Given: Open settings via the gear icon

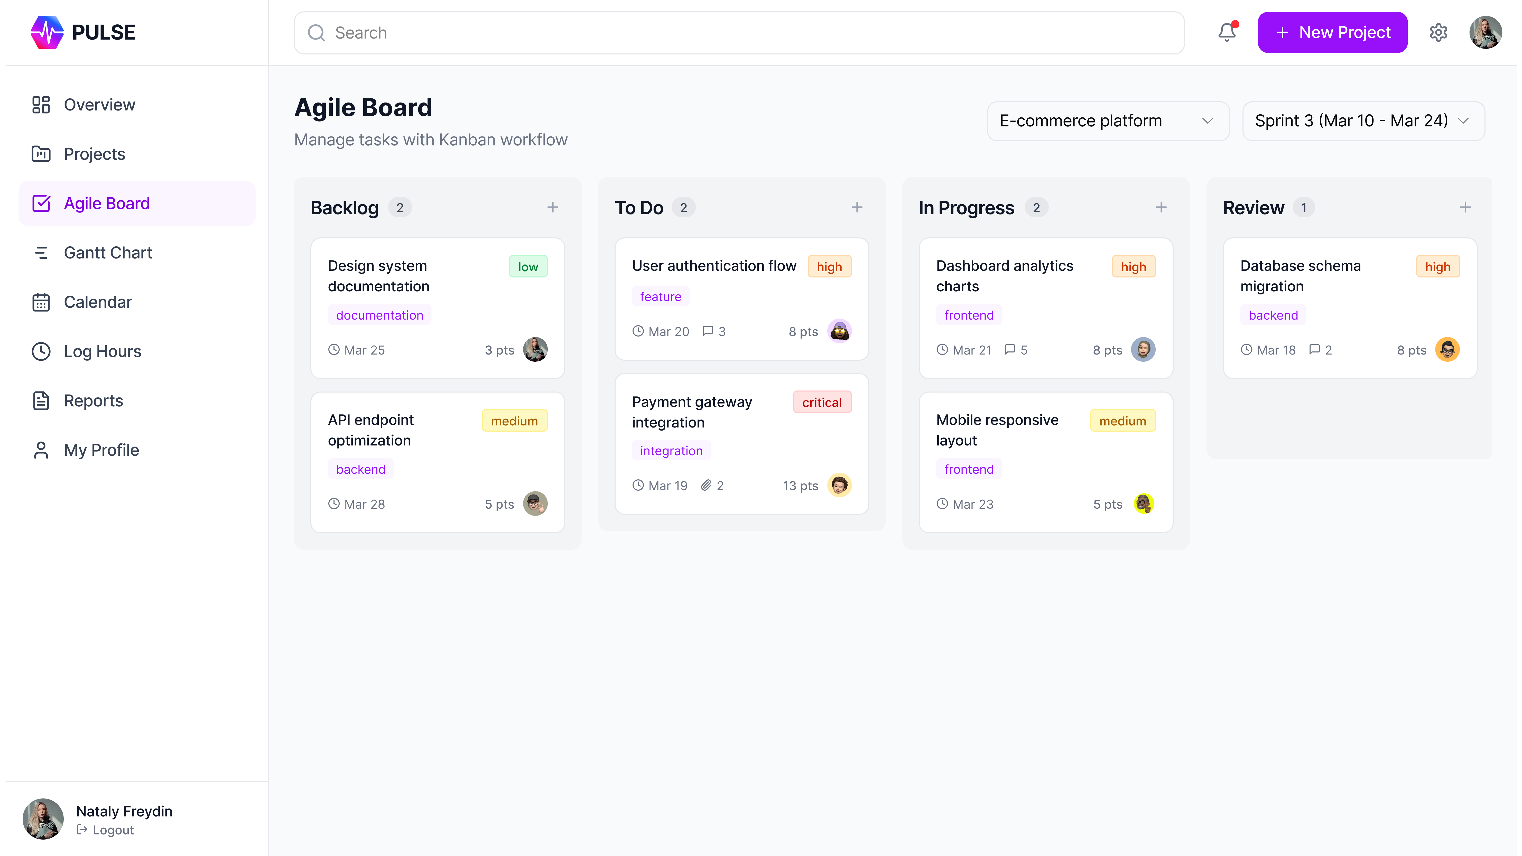Looking at the screenshot, I should 1438,32.
